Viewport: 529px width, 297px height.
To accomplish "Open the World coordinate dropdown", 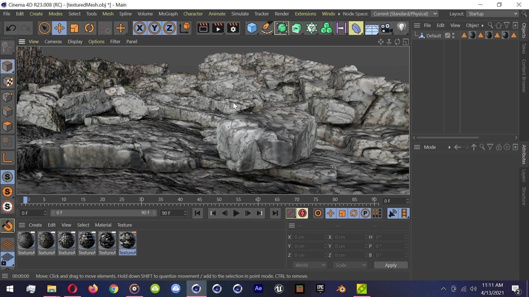I will pyautogui.click(x=310, y=265).
